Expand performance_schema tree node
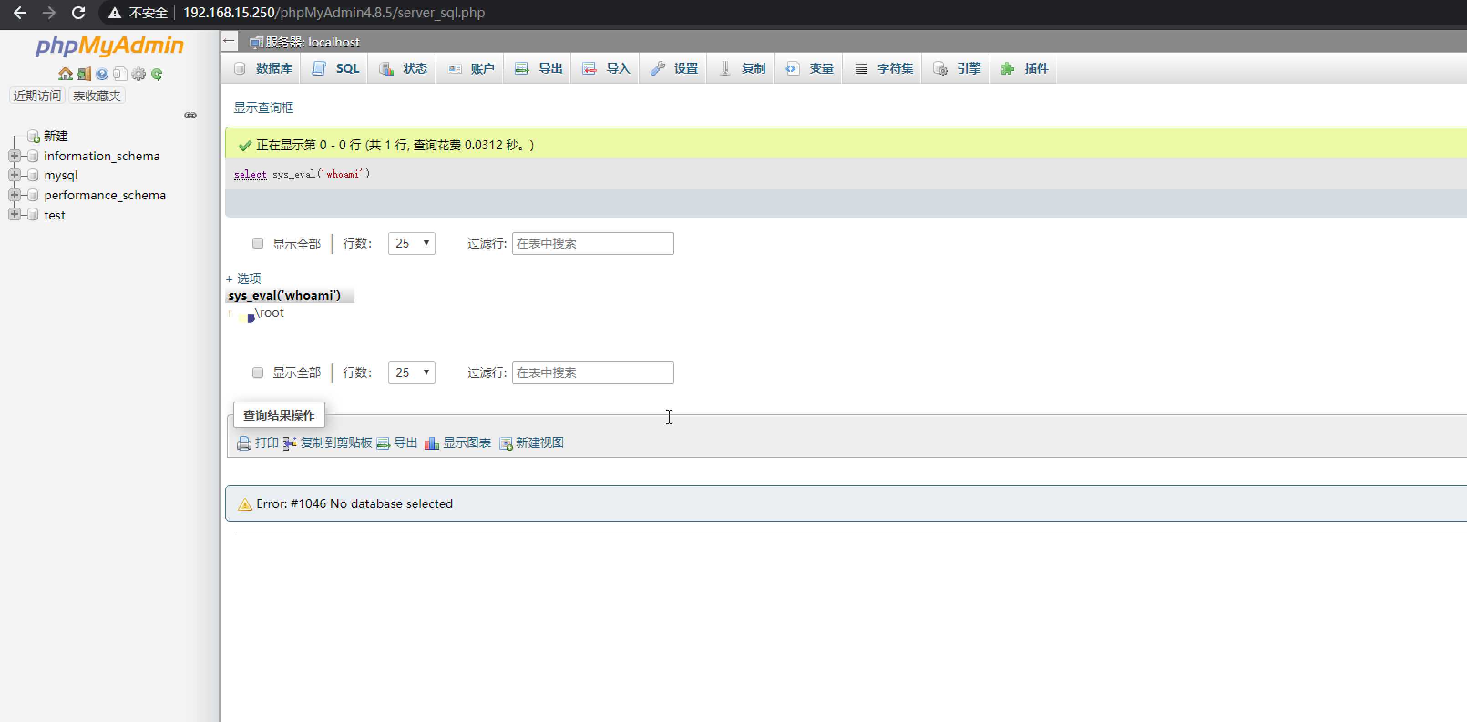The height and width of the screenshot is (722, 1467). click(x=14, y=194)
